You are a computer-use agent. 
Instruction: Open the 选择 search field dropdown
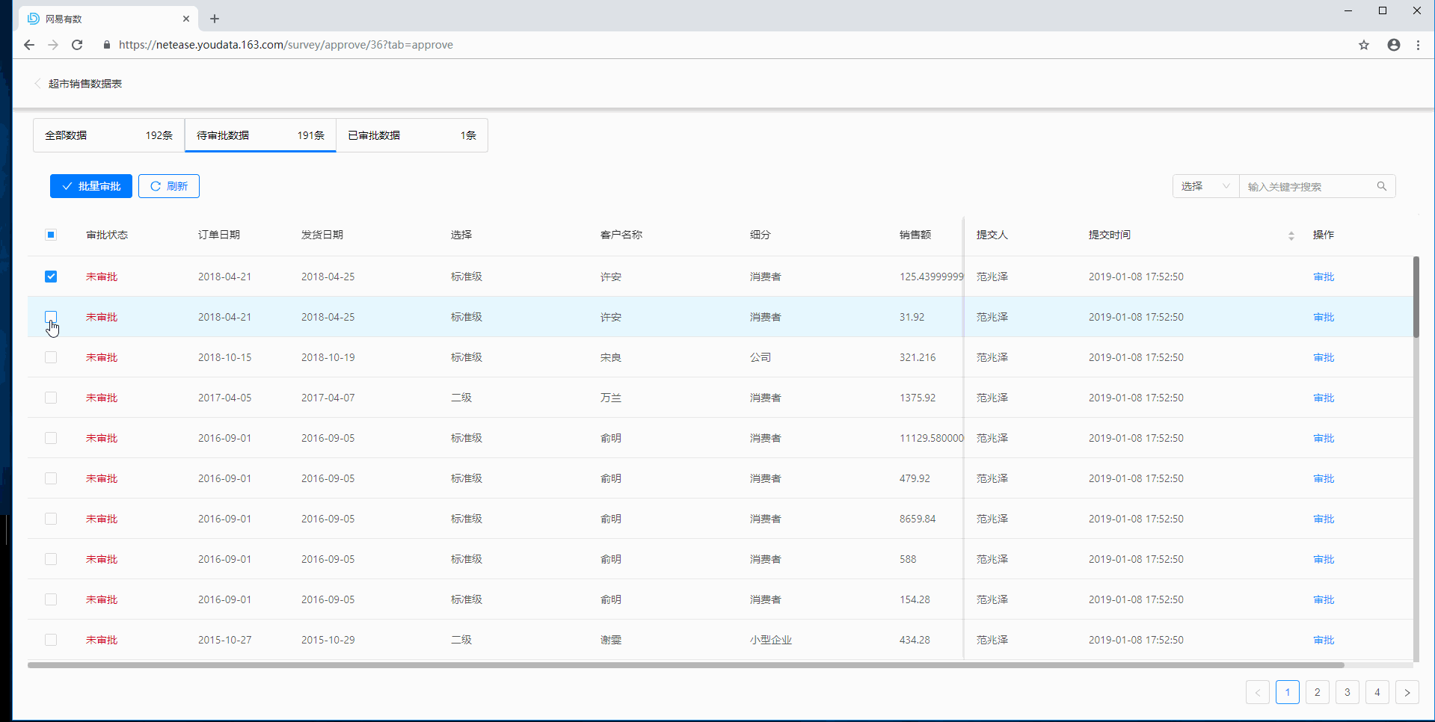pos(1205,186)
